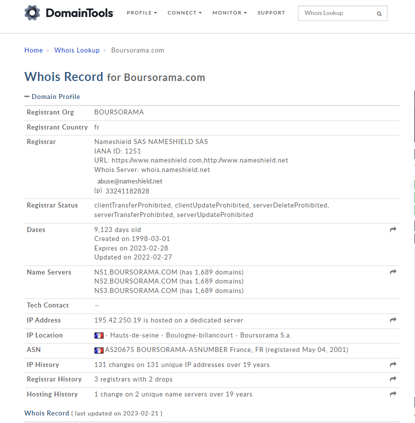415x423 pixels.
Task: Click the French flag in IP Location row
Action: tap(99, 335)
